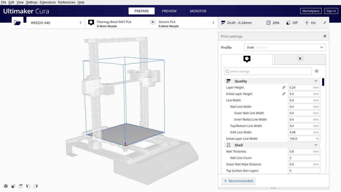
Task: Edit Wall Thickness value
Action: click(x=304, y=151)
